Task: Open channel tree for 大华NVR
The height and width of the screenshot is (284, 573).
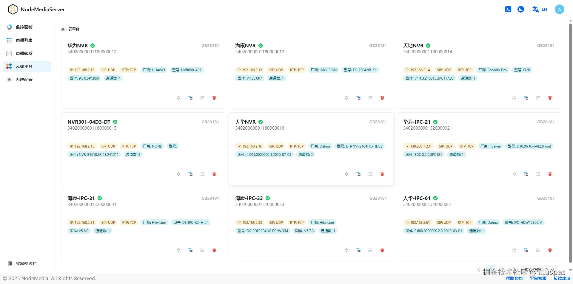Action: pyautogui.click(x=358, y=174)
